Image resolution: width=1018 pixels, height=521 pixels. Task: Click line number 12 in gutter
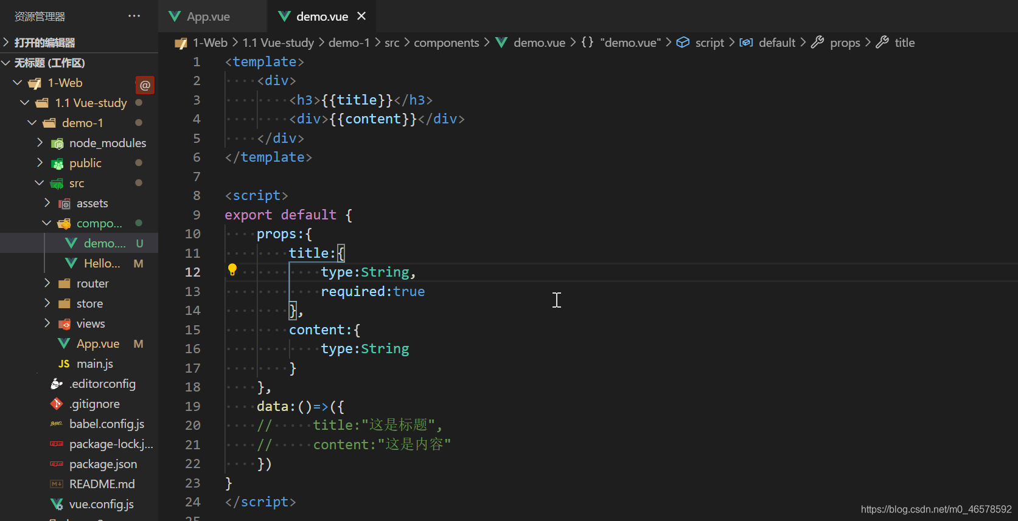(x=192, y=272)
